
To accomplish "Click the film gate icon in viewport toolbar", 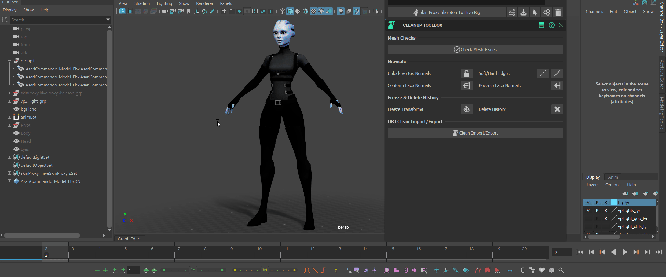I will coord(231,11).
